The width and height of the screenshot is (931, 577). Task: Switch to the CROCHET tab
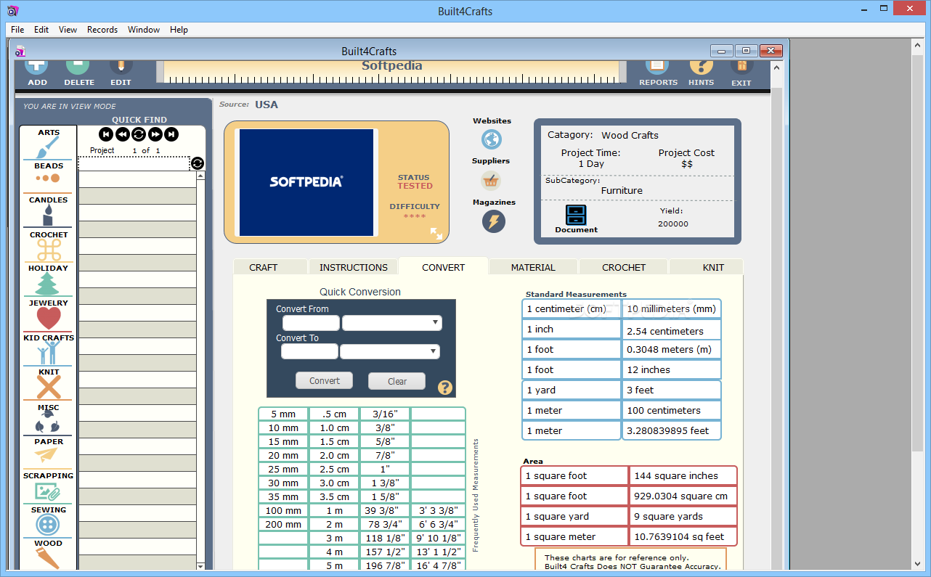tap(624, 267)
